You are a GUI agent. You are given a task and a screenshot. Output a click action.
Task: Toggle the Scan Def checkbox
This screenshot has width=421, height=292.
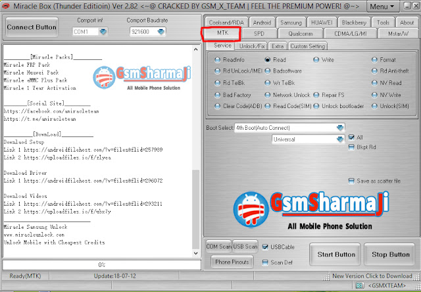click(x=265, y=262)
